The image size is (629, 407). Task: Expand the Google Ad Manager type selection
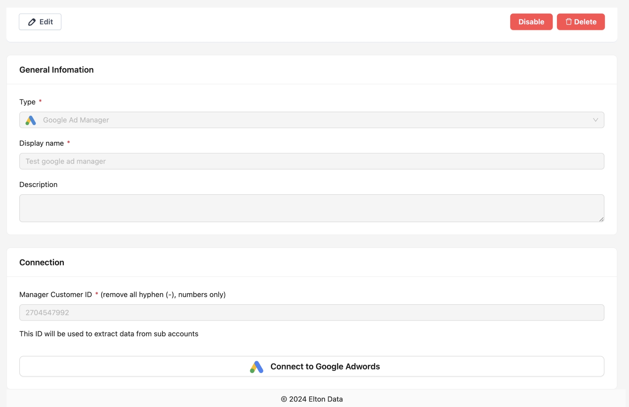click(x=312, y=120)
